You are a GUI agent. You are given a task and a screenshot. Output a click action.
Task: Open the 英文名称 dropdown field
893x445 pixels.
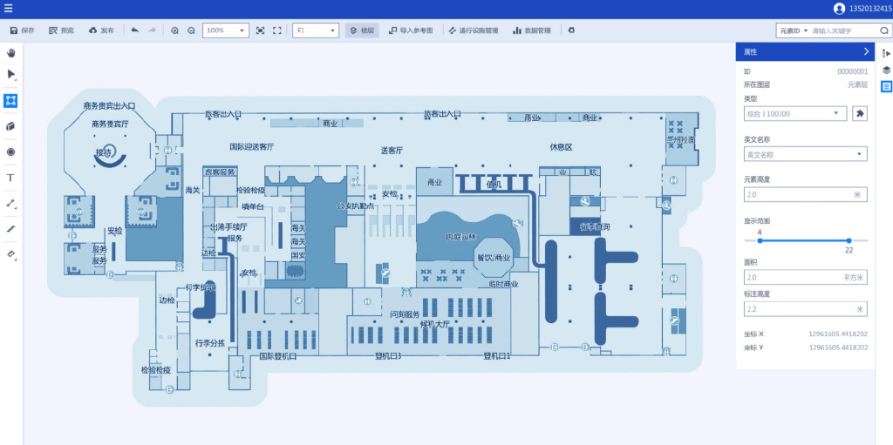click(x=805, y=154)
